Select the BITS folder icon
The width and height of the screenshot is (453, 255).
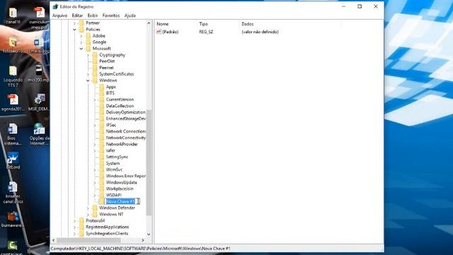point(102,93)
